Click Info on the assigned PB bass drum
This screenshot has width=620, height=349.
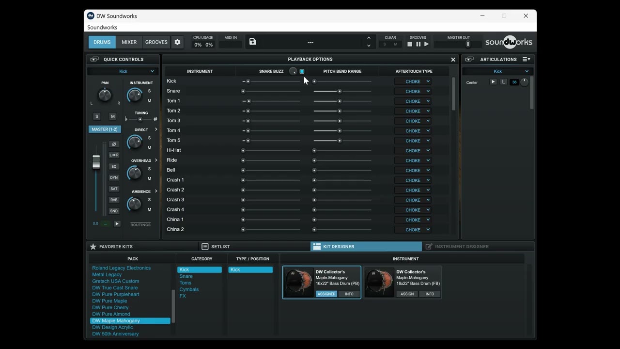point(349,294)
